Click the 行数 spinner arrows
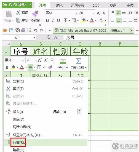The width and height of the screenshot is (139, 152). coord(79,112)
